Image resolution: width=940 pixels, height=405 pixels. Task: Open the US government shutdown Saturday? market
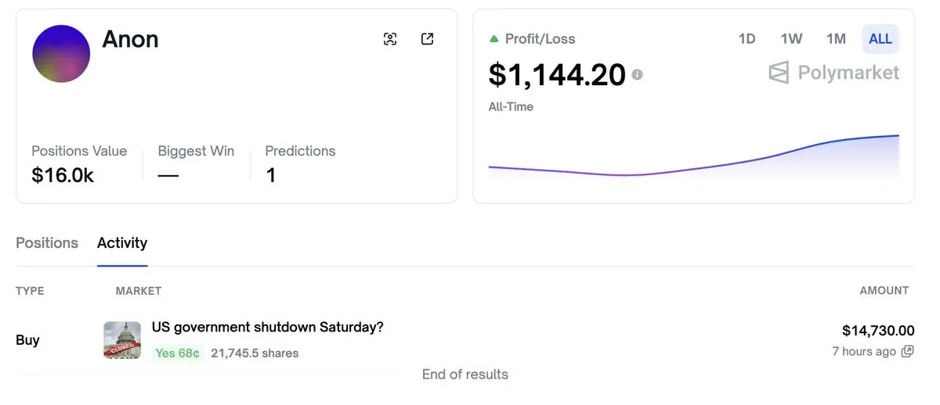pyautogui.click(x=267, y=327)
